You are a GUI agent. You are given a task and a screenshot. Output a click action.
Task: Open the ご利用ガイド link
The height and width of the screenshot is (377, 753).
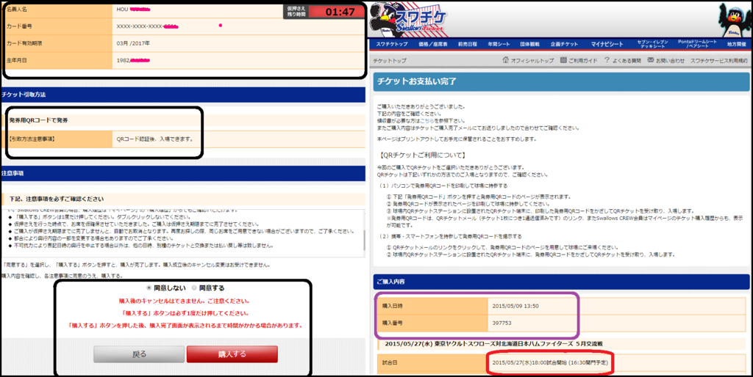click(584, 61)
